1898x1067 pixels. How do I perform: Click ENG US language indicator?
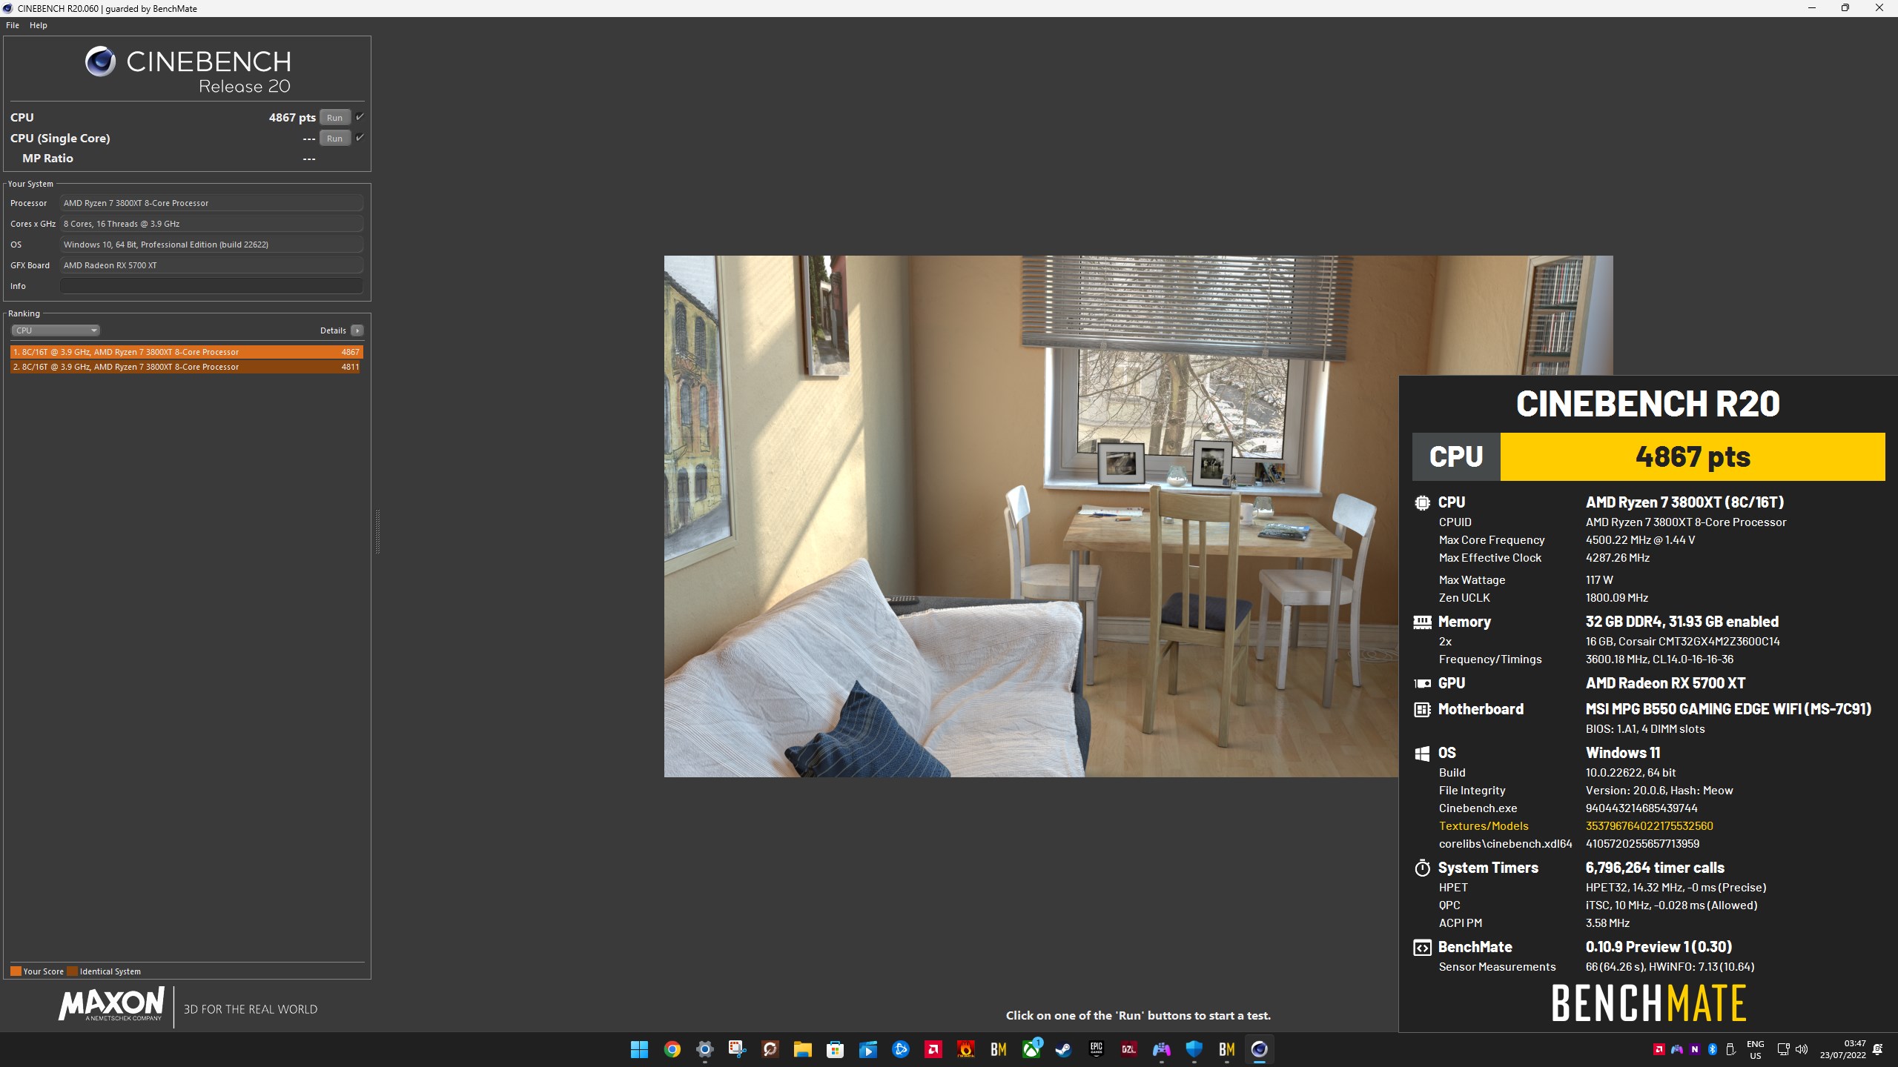pyautogui.click(x=1755, y=1049)
